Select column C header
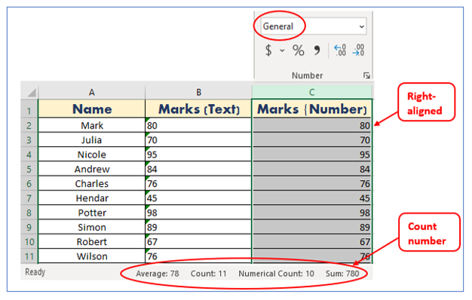This screenshot has width=472, height=300. [312, 92]
